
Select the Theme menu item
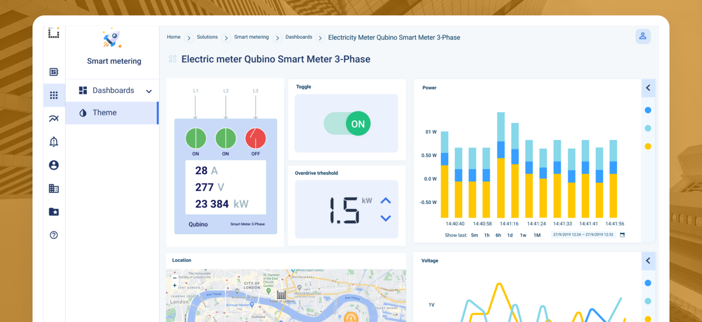[x=112, y=113]
